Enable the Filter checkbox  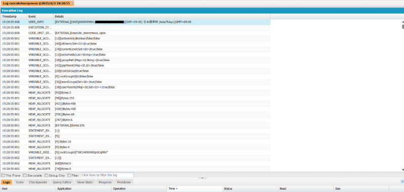pyautogui.click(x=69, y=175)
